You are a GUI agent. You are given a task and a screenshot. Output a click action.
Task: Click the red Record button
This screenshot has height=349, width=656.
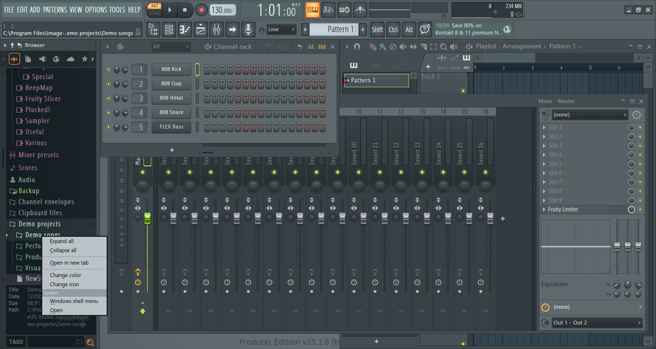tap(202, 10)
